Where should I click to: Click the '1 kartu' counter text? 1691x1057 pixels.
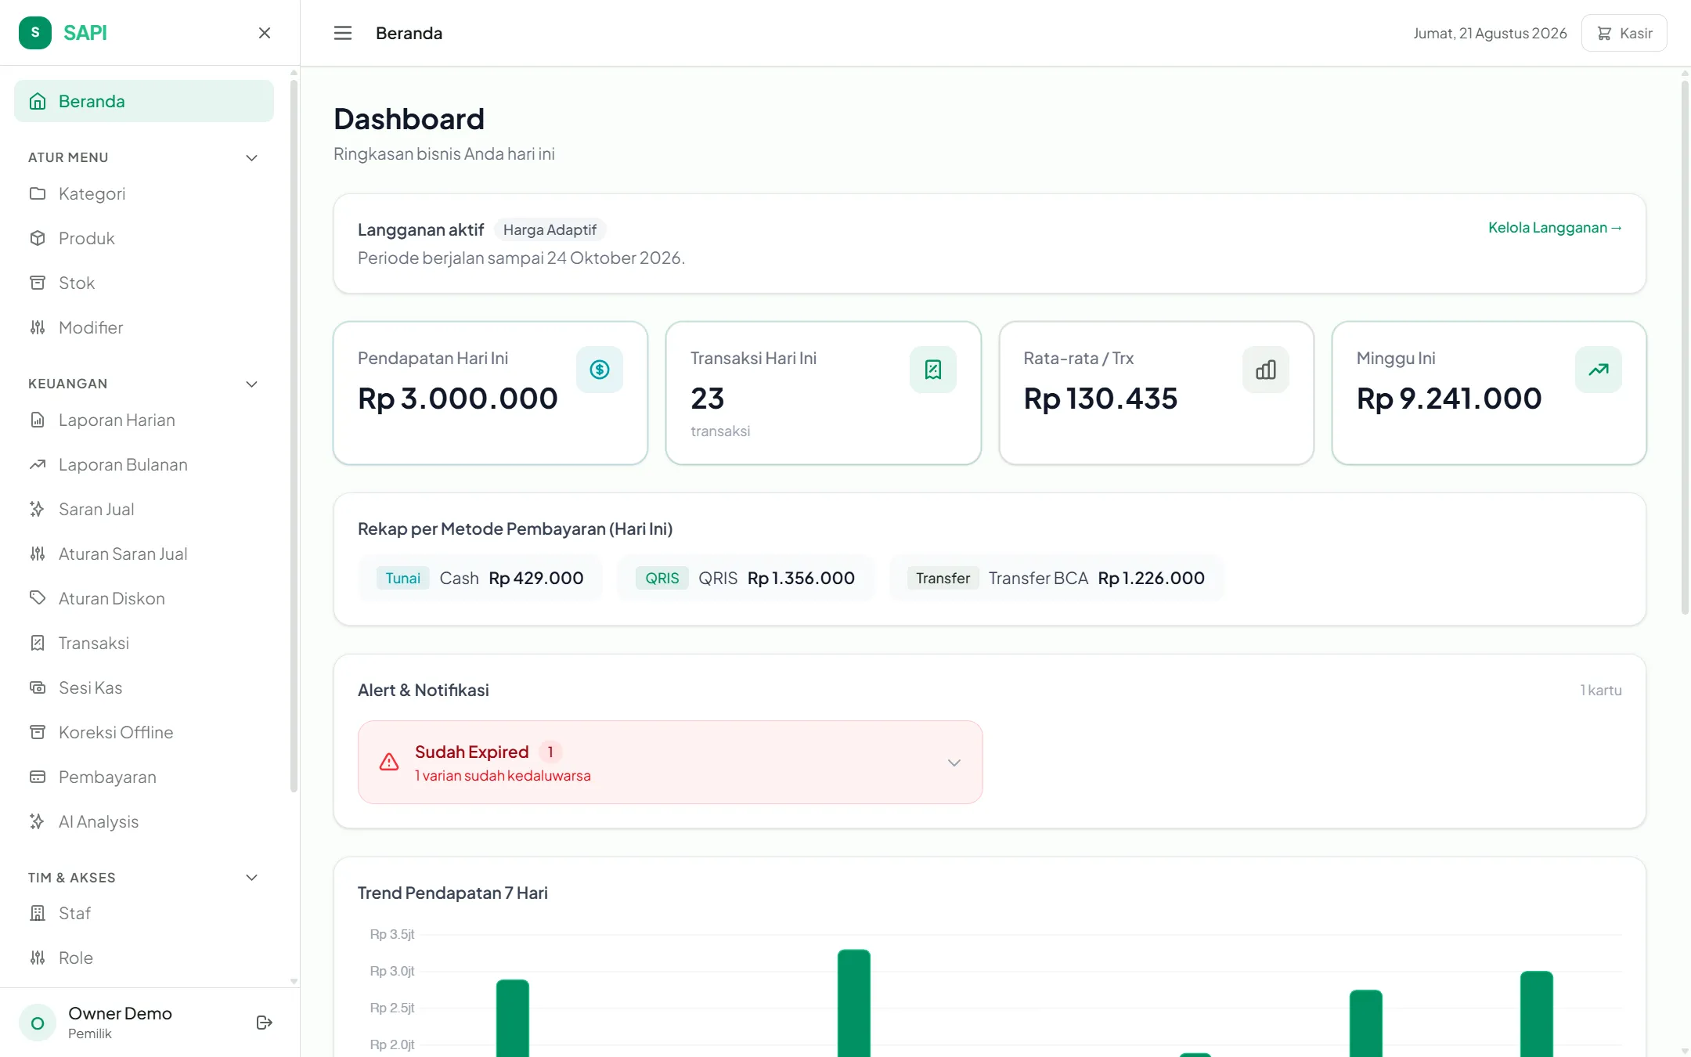pyautogui.click(x=1601, y=690)
